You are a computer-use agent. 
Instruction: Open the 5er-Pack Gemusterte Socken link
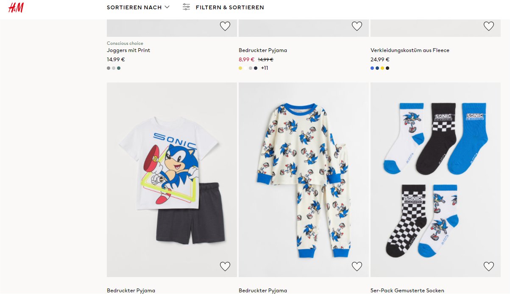click(407, 291)
